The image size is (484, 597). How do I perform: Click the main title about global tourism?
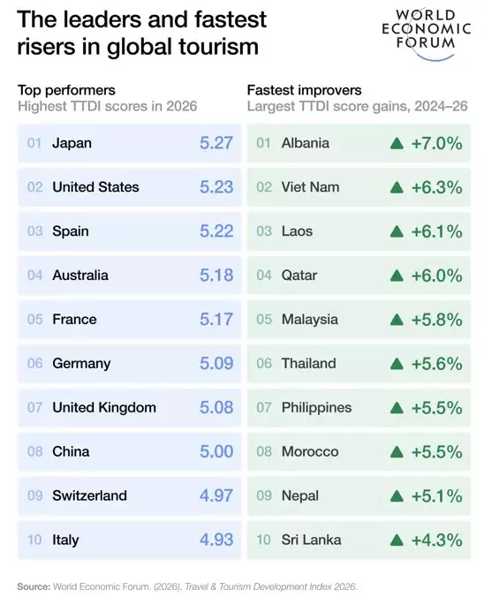pyautogui.click(x=141, y=34)
